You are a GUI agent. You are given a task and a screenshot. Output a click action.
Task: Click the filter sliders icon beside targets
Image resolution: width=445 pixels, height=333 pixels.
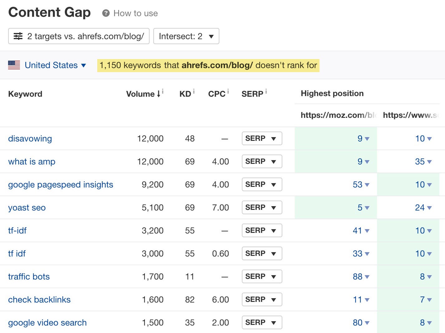tap(18, 36)
